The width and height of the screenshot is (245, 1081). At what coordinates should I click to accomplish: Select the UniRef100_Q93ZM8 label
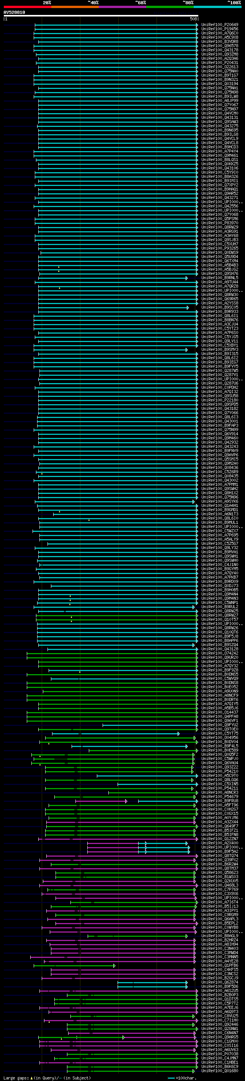click(220, 54)
